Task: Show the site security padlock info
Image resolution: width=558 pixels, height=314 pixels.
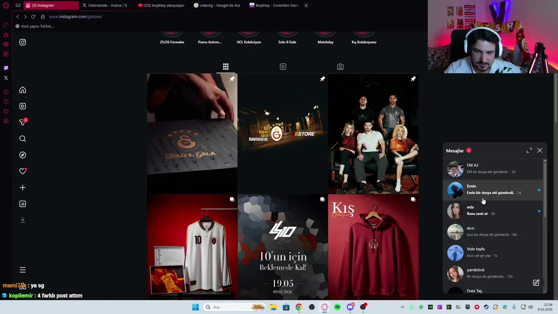Action: click(43, 17)
